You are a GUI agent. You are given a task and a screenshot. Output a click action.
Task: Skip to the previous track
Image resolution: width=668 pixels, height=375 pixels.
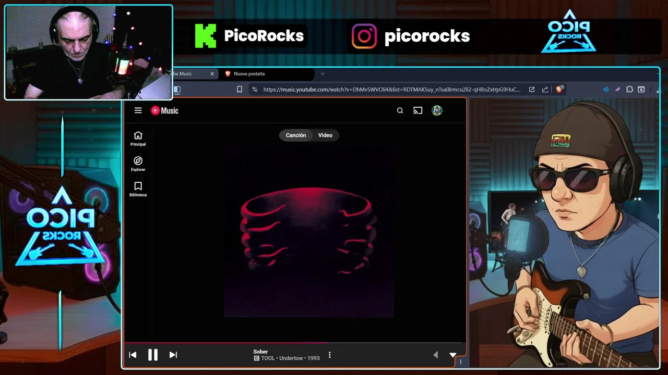point(133,355)
